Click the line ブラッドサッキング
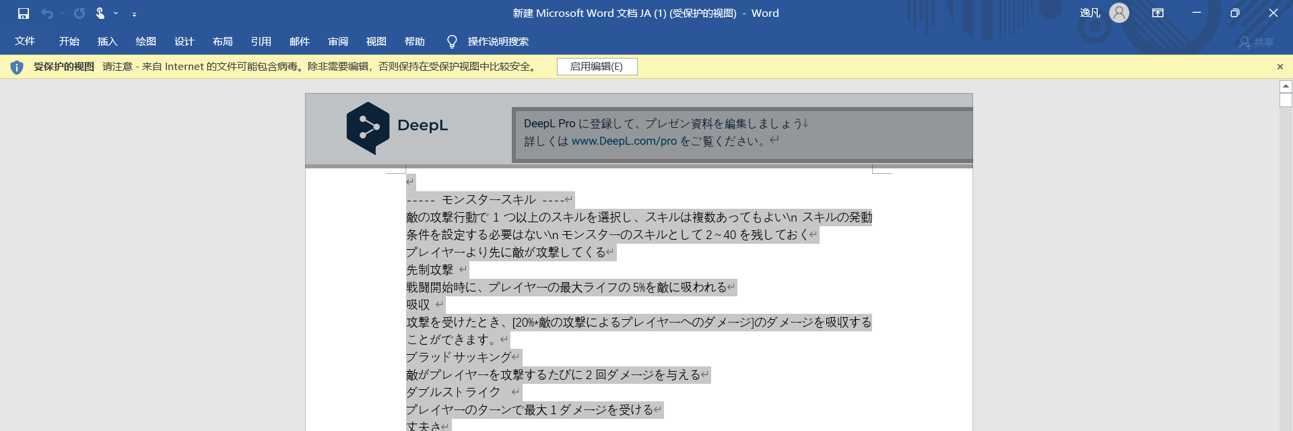The height and width of the screenshot is (431, 1293). [x=459, y=357]
